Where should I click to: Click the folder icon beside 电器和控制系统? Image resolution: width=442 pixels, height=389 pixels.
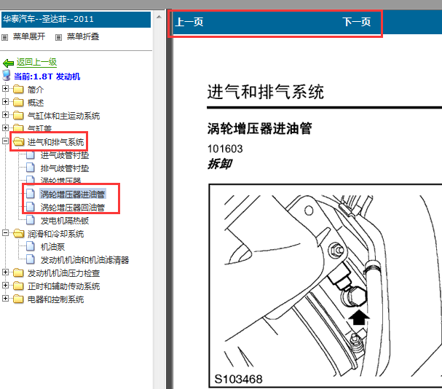[18, 299]
